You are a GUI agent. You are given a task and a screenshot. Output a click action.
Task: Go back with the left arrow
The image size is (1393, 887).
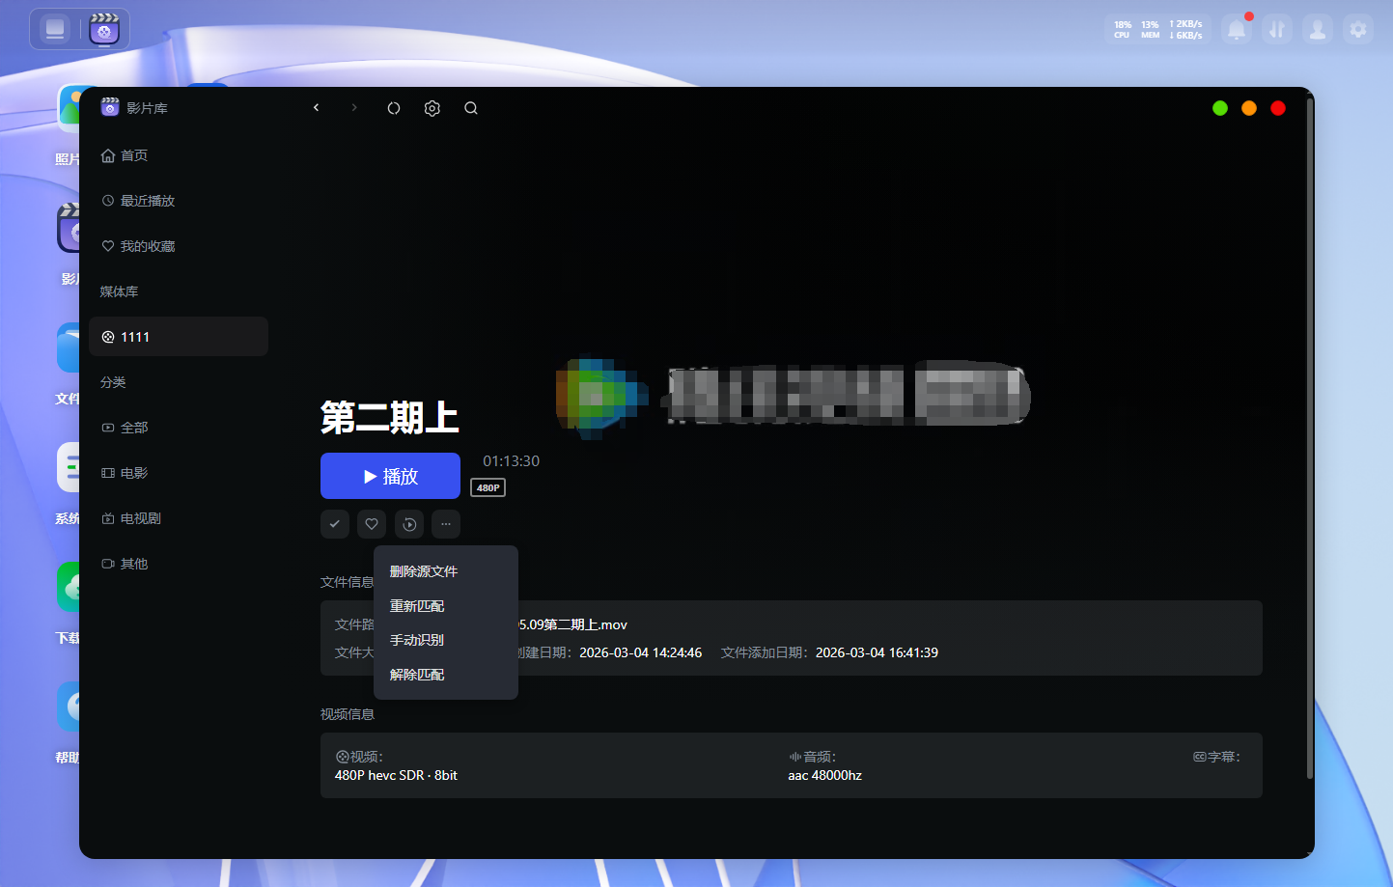click(316, 108)
